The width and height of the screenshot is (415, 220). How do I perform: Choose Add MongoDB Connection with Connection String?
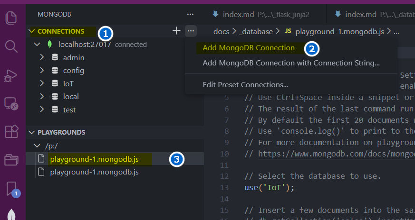(x=290, y=63)
